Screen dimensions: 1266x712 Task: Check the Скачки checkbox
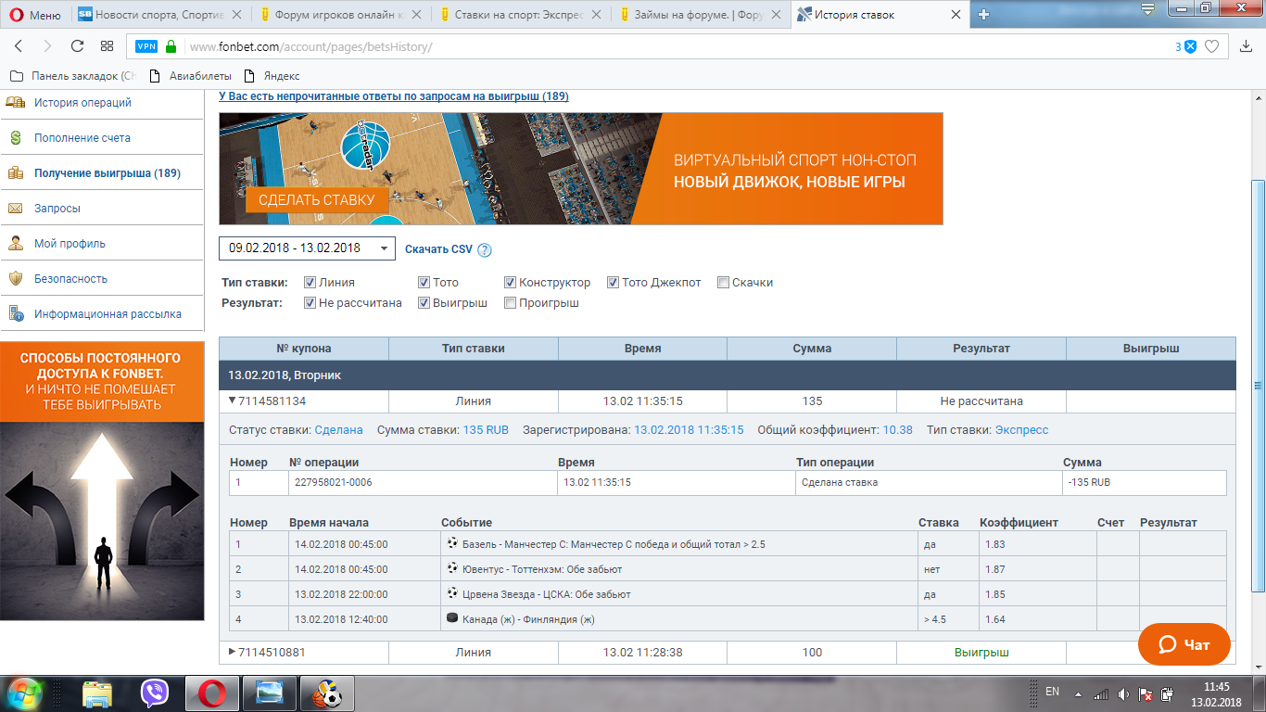723,283
